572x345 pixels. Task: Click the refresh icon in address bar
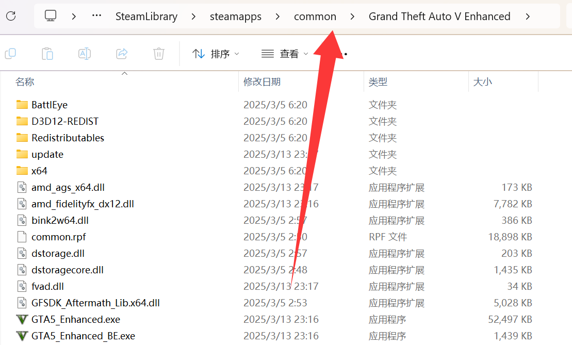click(x=10, y=16)
